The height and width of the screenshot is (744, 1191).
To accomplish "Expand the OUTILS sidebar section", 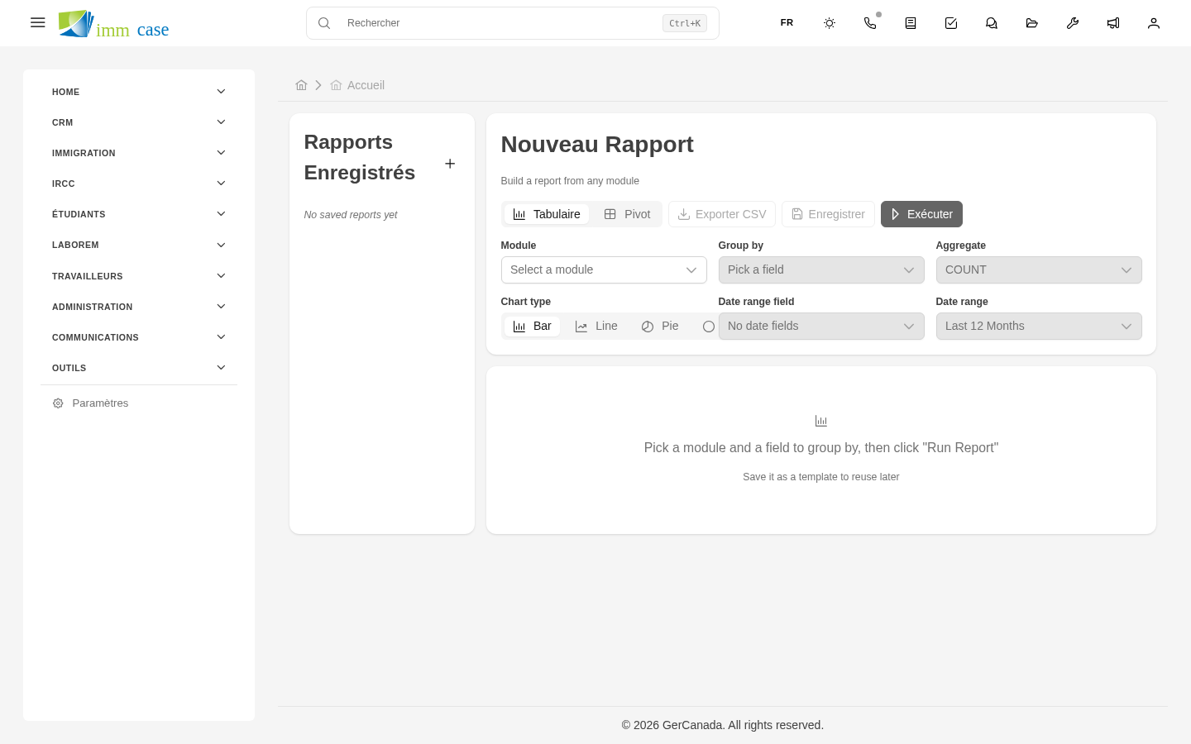I will [x=139, y=368].
